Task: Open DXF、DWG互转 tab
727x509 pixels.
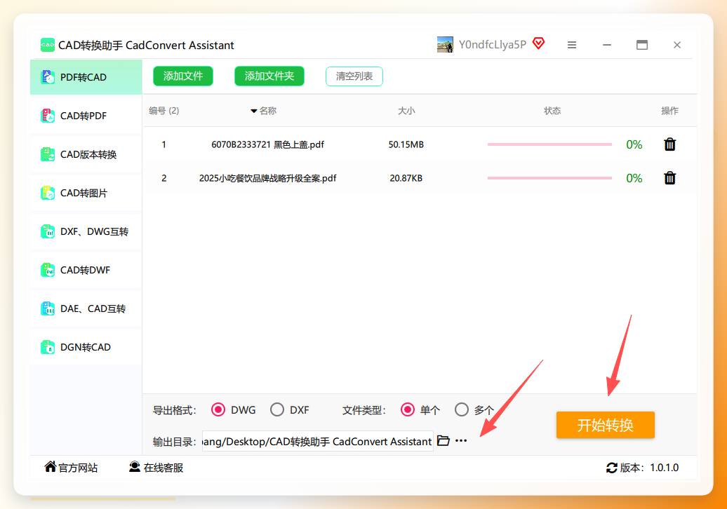Action: 86,231
